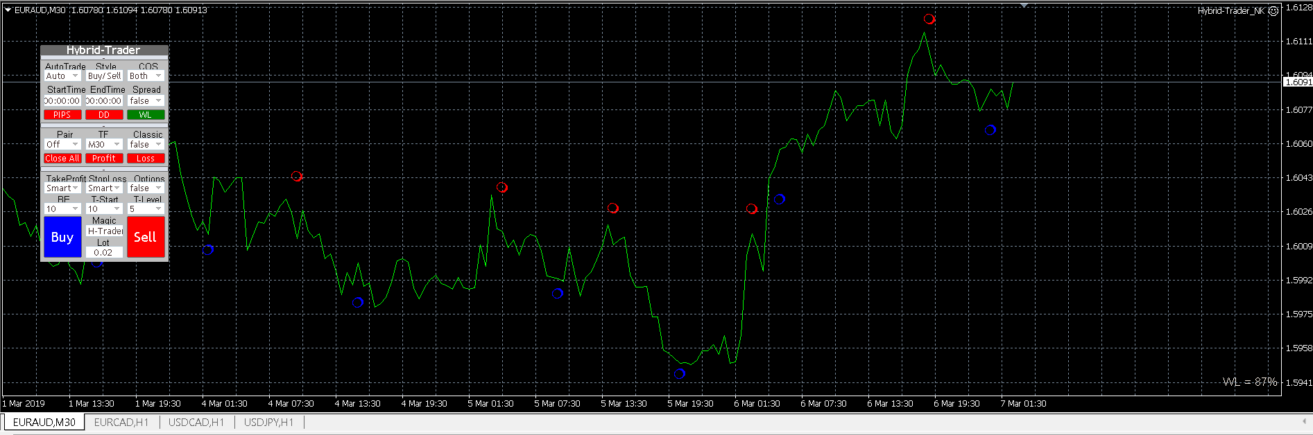The width and height of the screenshot is (1313, 435).
Task: Click the 1.6009 price axis label
Action: point(1298,246)
